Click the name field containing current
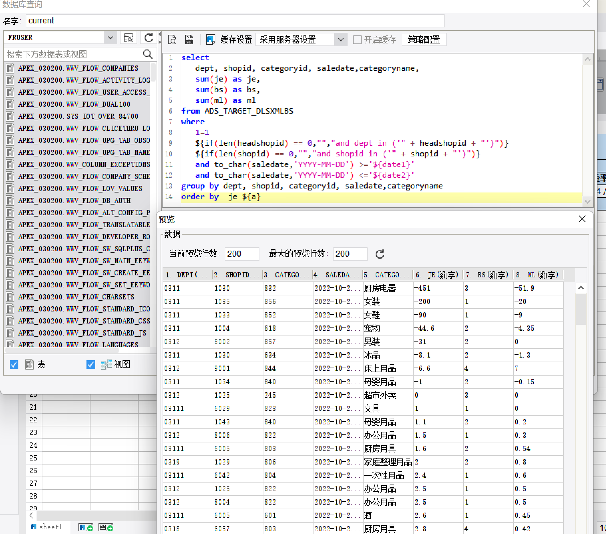The width and height of the screenshot is (606, 534). [x=235, y=21]
